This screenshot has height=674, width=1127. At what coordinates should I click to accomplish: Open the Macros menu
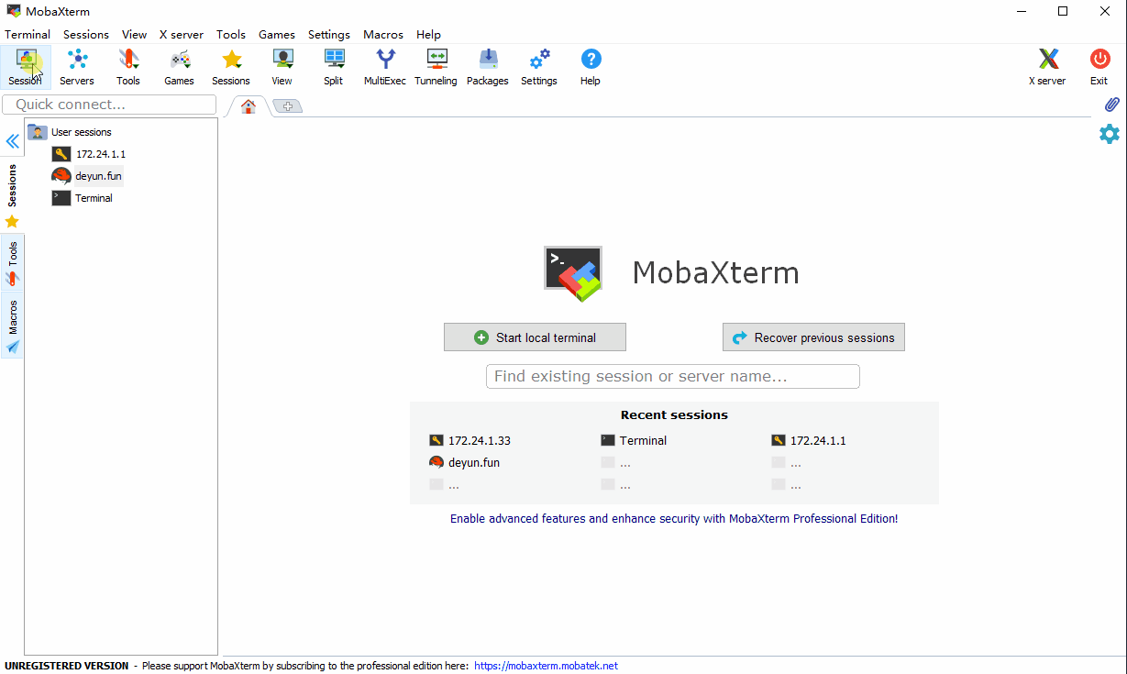coord(383,34)
